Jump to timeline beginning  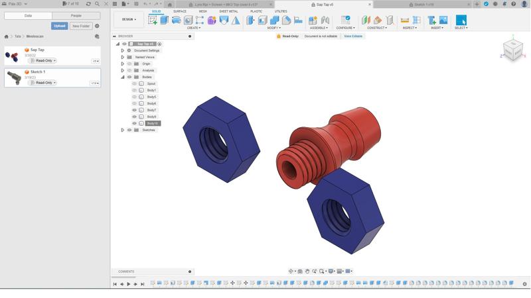pyautogui.click(x=115, y=284)
